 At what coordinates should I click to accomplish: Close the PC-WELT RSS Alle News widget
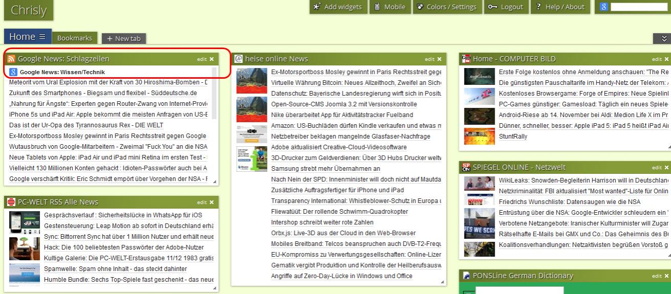tap(212, 202)
